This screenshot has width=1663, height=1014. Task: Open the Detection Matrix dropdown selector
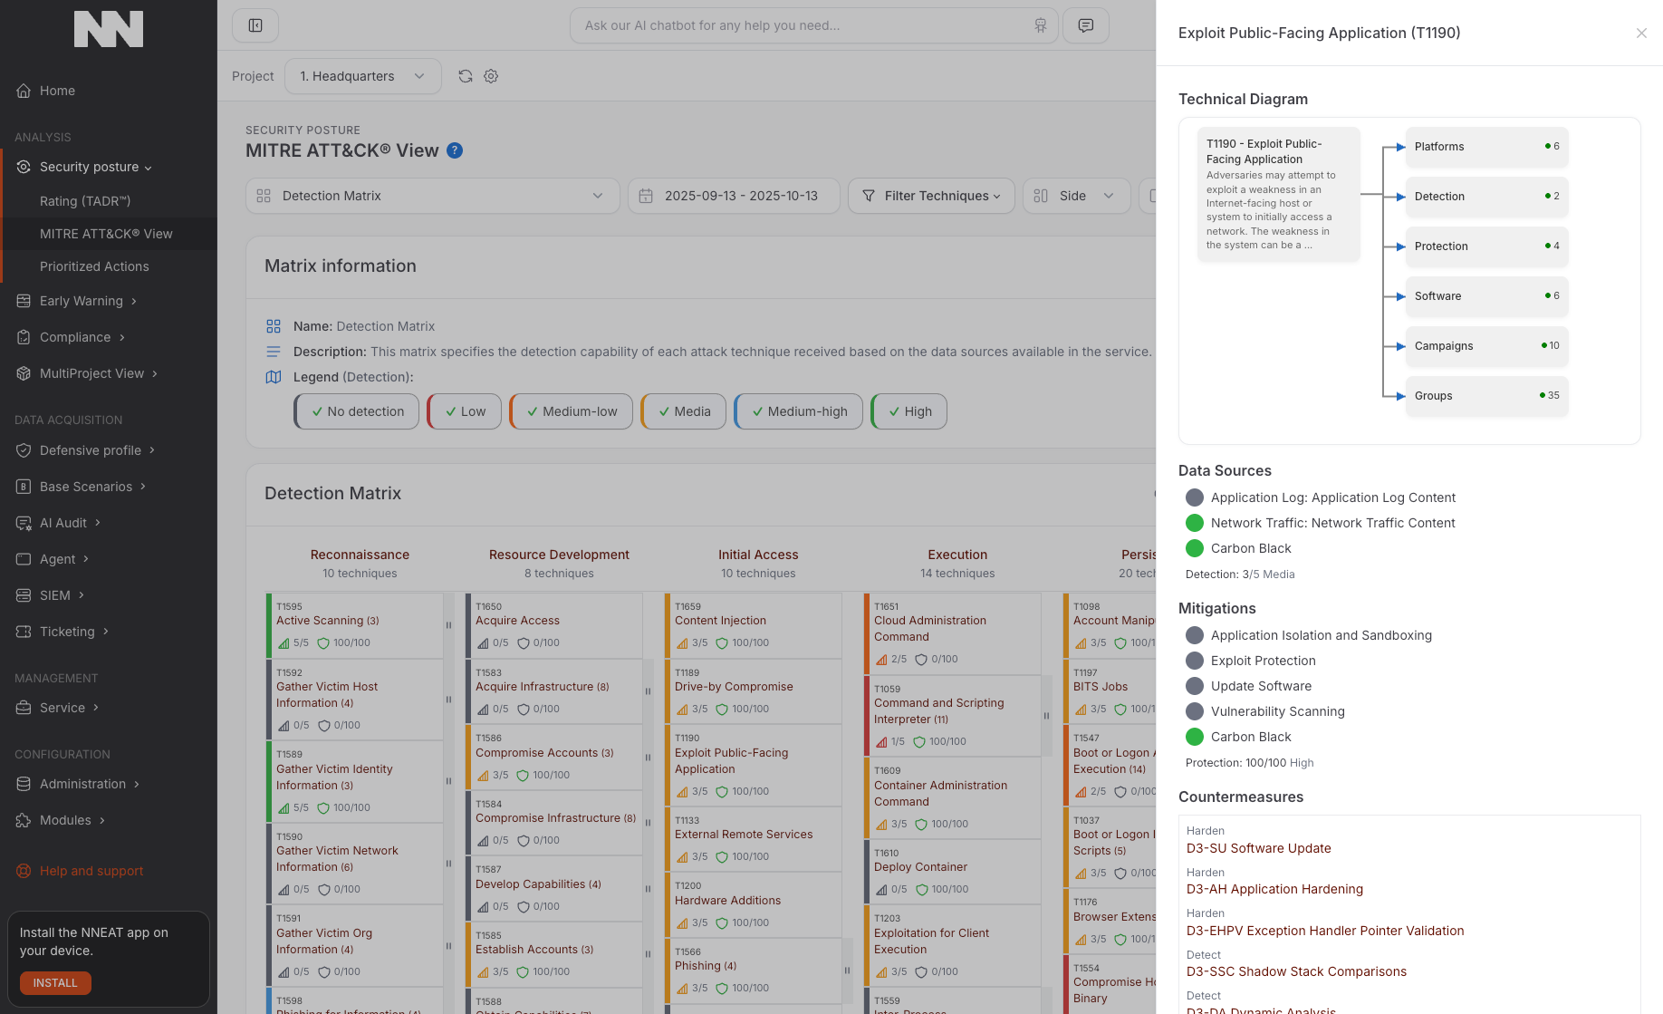pos(432,196)
